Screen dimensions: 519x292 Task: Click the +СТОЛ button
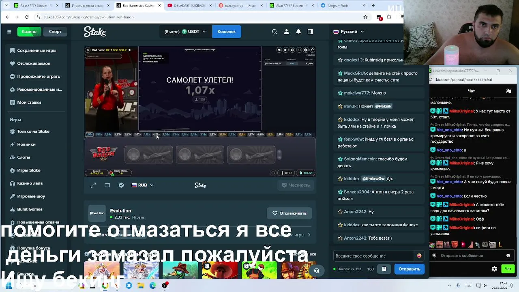tap(286, 173)
